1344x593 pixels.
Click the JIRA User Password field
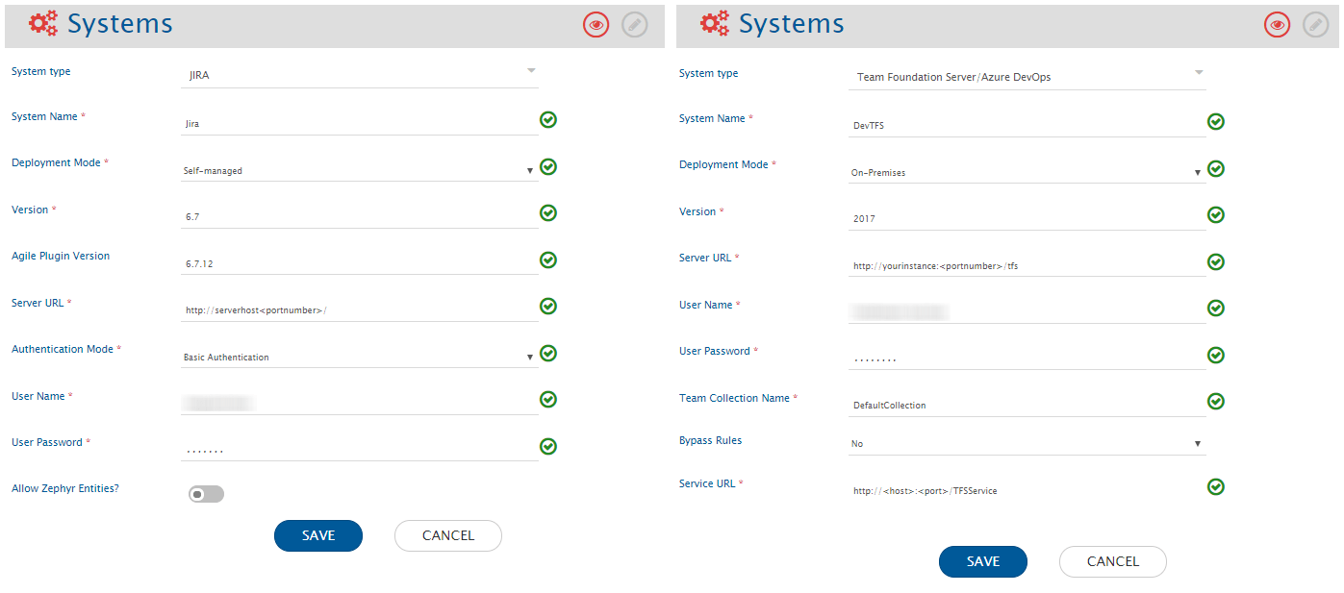pos(359,449)
